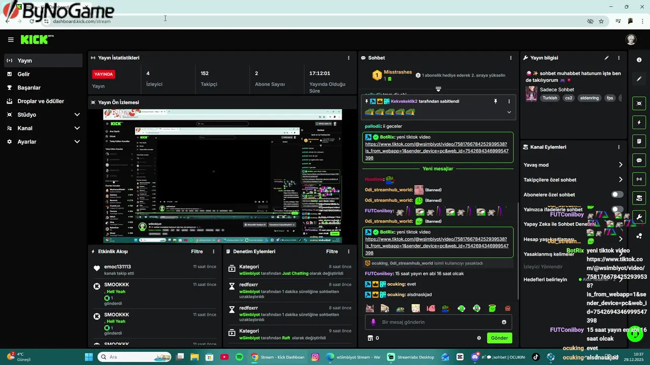Open Denetim Eylemleri three-dot menu
Viewport: 650px width, 365px height.
348,251
